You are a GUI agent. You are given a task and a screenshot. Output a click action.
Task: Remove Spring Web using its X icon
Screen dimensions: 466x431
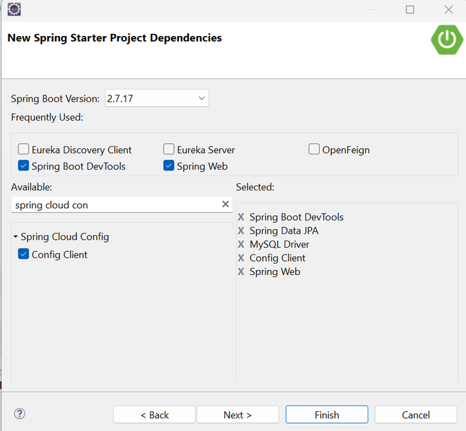click(x=241, y=272)
